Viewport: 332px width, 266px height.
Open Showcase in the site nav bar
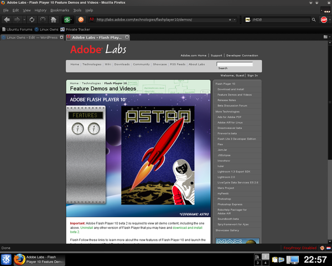coord(160,64)
